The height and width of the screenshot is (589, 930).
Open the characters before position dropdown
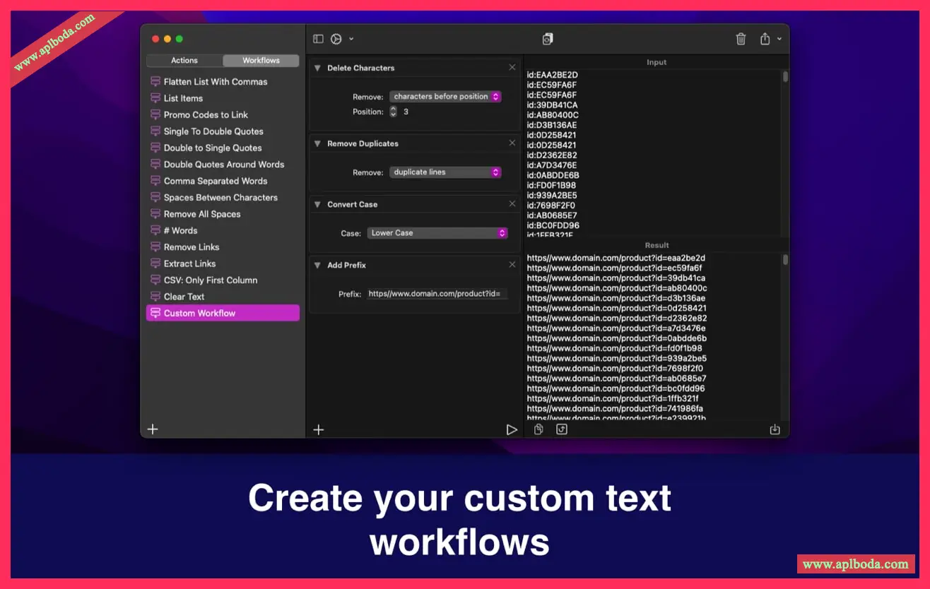pyautogui.click(x=445, y=97)
